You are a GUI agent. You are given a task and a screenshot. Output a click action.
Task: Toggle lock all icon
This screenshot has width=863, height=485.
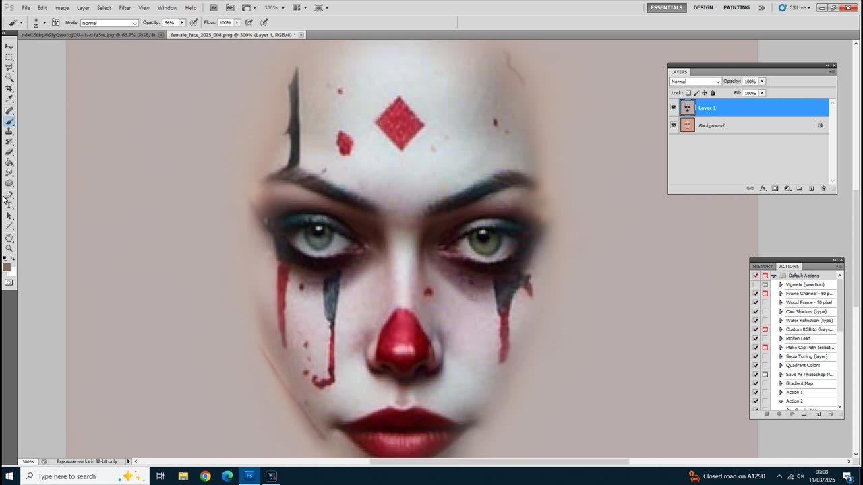pyautogui.click(x=713, y=93)
